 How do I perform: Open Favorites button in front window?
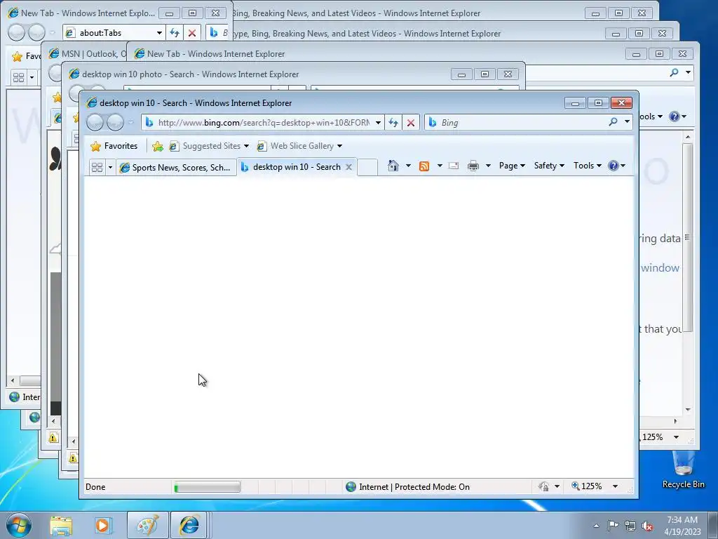click(x=114, y=146)
